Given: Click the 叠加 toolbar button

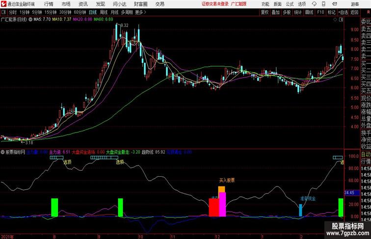Looking at the screenshot, I should 276,12.
